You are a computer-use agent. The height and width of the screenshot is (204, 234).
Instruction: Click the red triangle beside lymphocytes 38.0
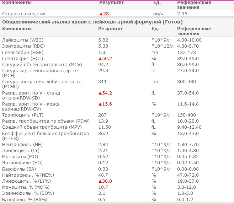[100, 181]
